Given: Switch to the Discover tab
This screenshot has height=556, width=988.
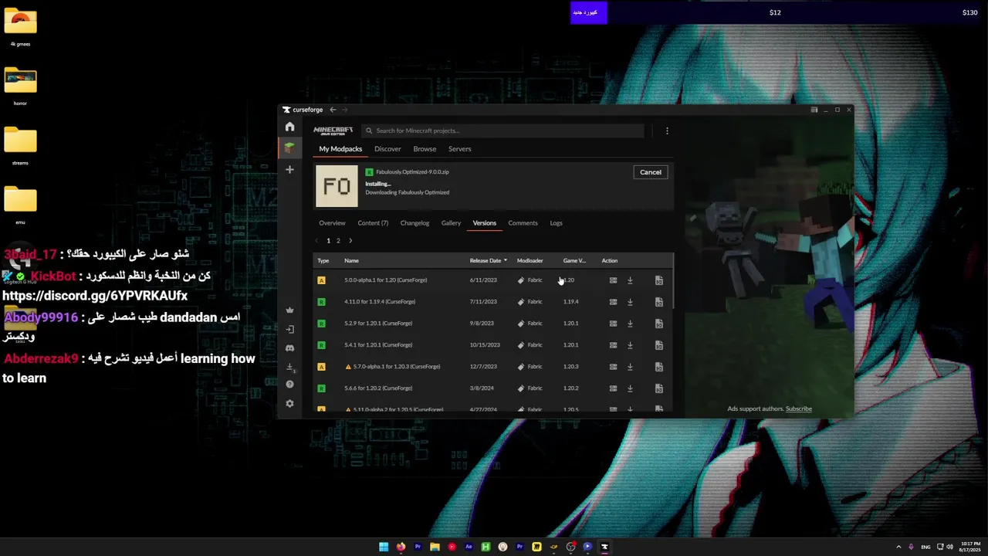Looking at the screenshot, I should pos(387,149).
